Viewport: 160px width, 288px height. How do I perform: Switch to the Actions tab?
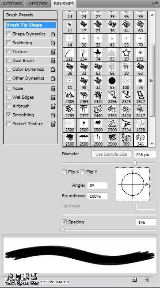(x=12, y=4)
